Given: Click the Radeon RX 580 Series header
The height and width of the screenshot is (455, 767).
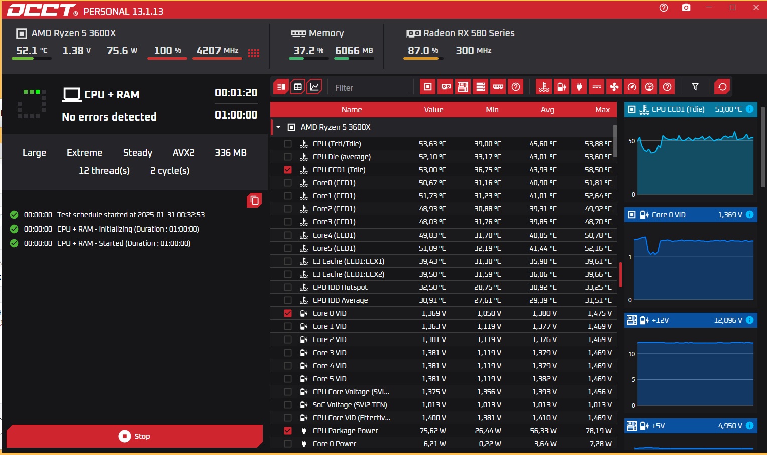Looking at the screenshot, I should (469, 33).
